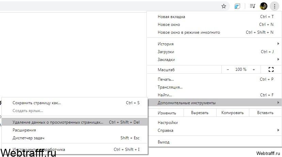This screenshot has height=157, width=282.
Task: Click the Вырезать button
Action: pos(200,113)
